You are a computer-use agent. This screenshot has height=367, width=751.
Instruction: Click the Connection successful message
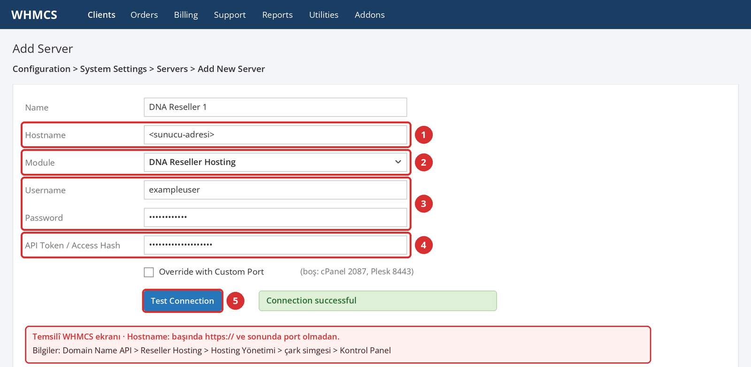pos(377,301)
